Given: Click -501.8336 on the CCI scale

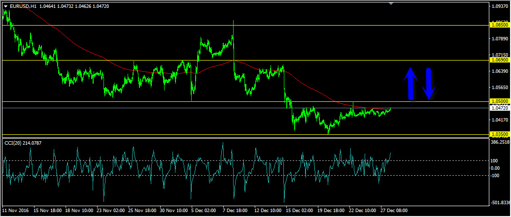Looking at the screenshot, I should click(x=501, y=203).
